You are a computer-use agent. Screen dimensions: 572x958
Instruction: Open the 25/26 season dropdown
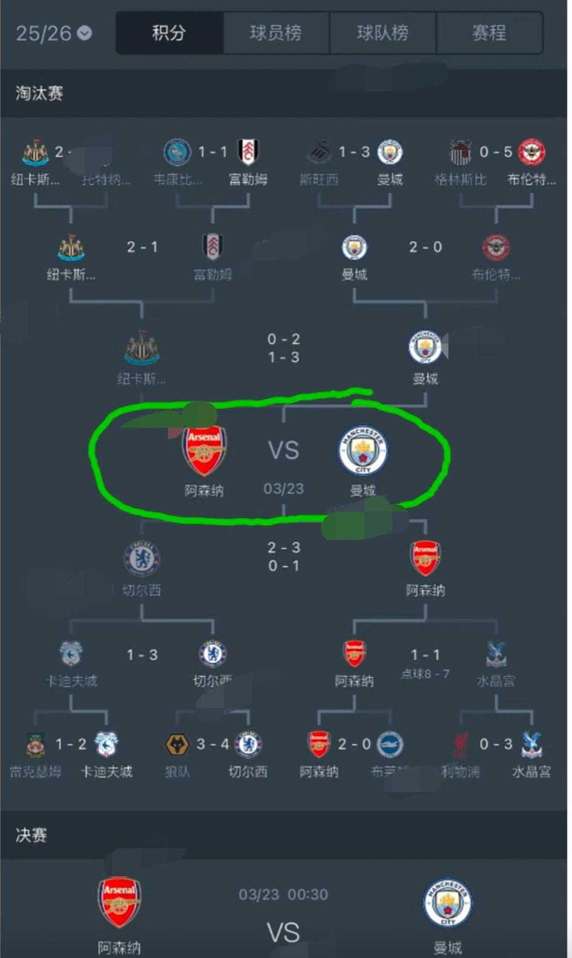click(53, 33)
